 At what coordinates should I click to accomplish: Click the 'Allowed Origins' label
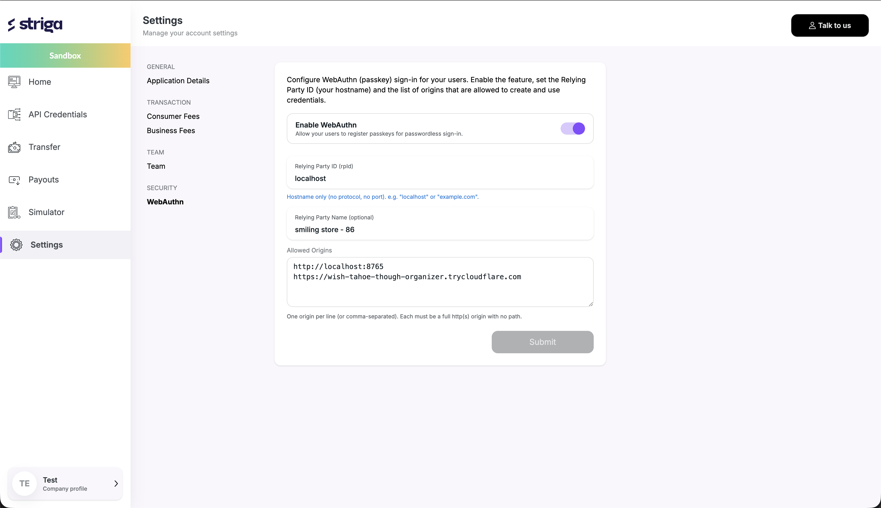[x=309, y=250]
